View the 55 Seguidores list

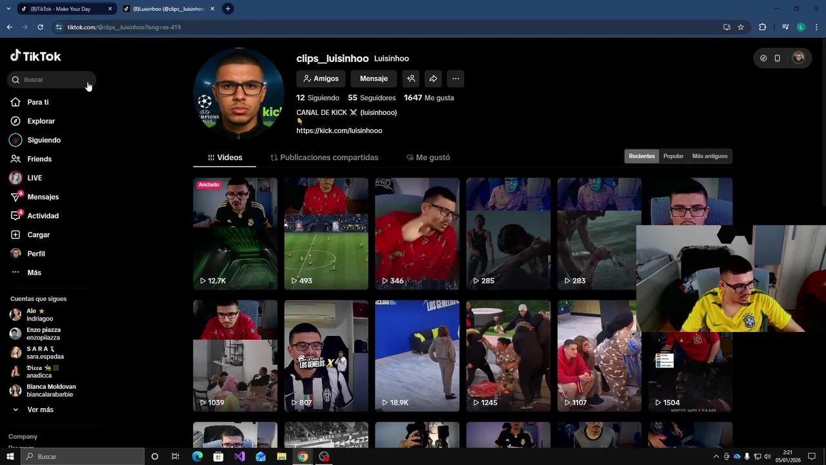pos(372,98)
